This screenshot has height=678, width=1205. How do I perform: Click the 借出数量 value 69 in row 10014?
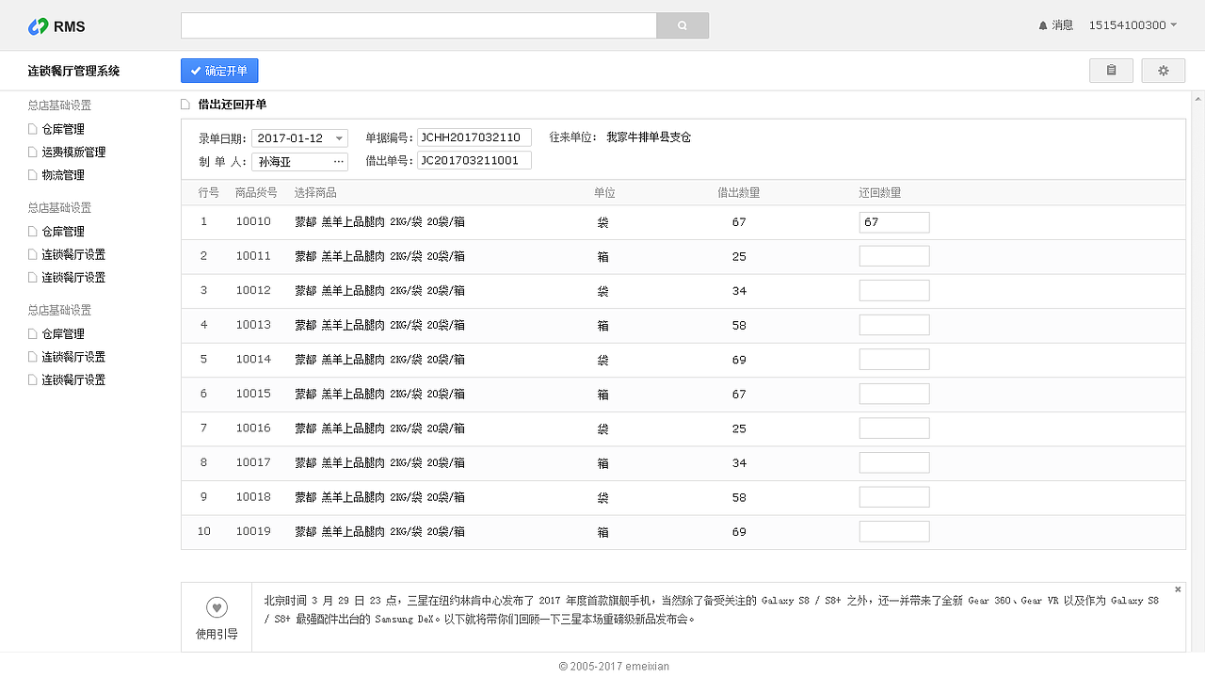pos(739,360)
